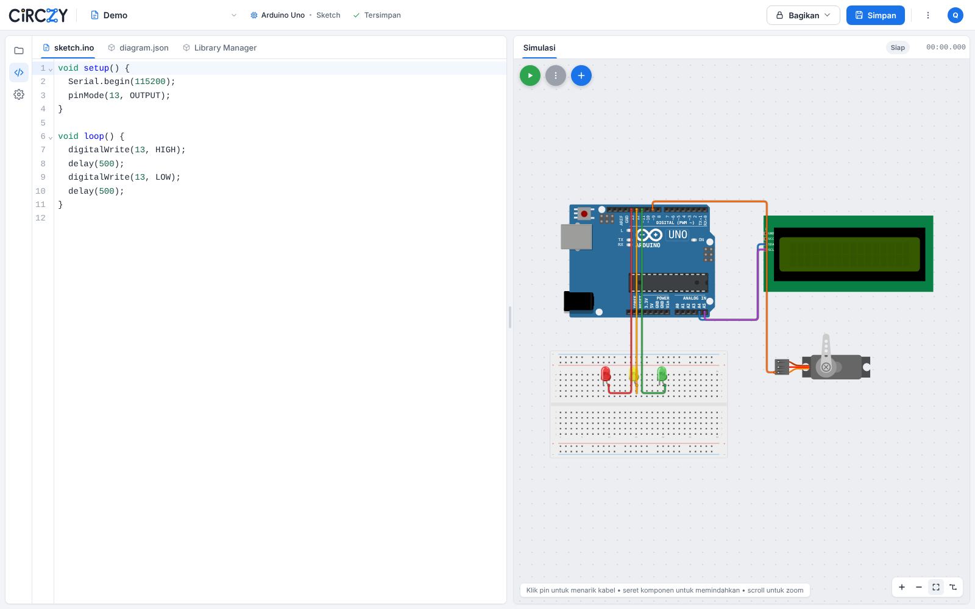Click the Siap status badge
This screenshot has height=609, width=975.
coord(898,48)
